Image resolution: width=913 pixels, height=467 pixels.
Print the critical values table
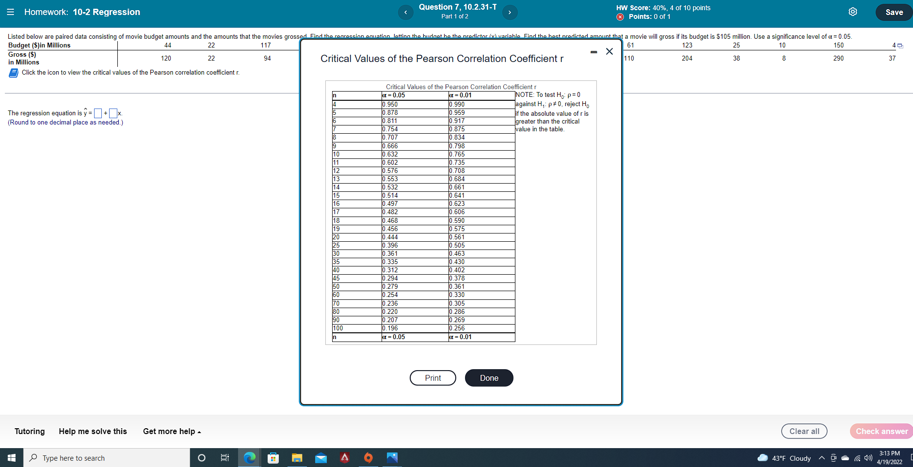[x=432, y=378]
